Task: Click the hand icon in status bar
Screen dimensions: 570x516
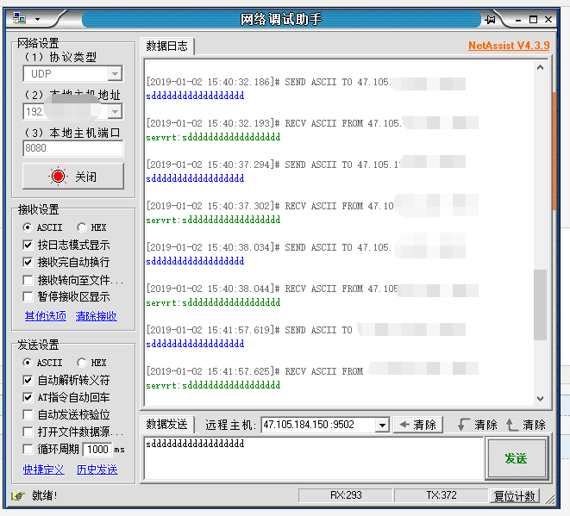Action: 18,495
